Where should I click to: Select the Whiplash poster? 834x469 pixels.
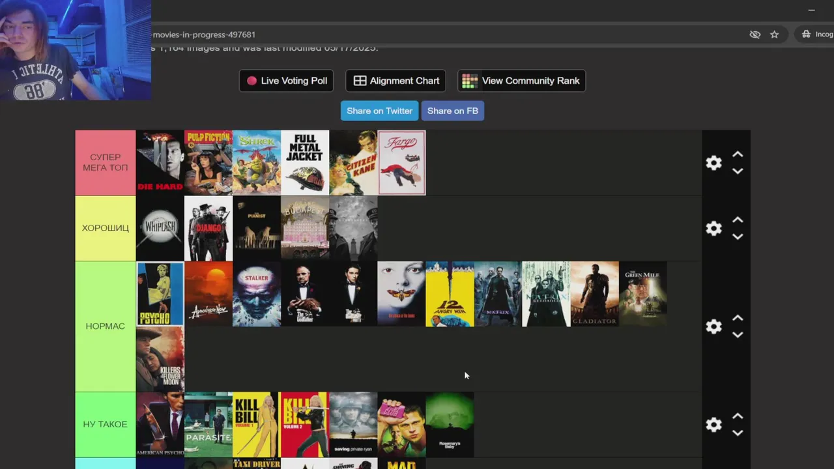point(160,229)
